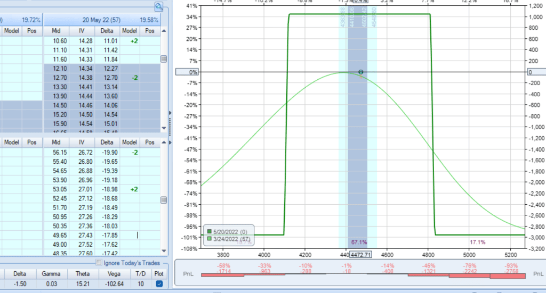The height and width of the screenshot is (293, 546).
Task: Click the panel splitter arrow beside chart
Action: (x=170, y=112)
